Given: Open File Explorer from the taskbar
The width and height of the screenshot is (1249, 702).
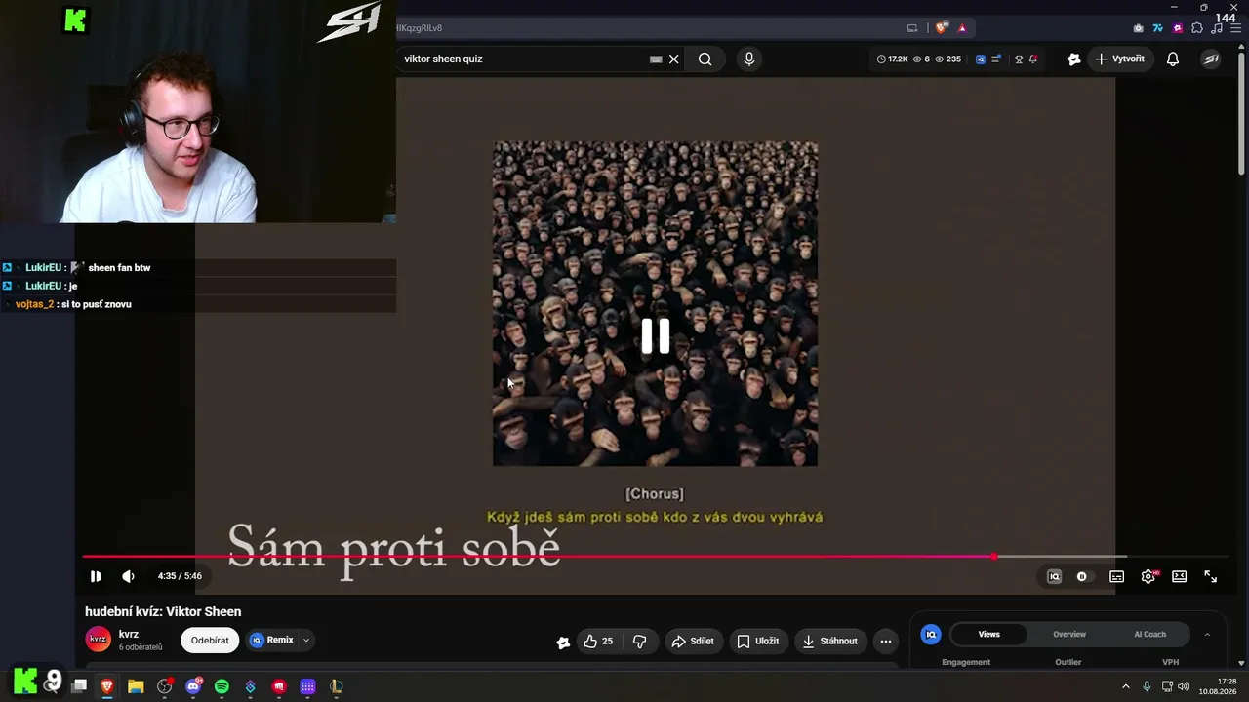Looking at the screenshot, I should [136, 686].
